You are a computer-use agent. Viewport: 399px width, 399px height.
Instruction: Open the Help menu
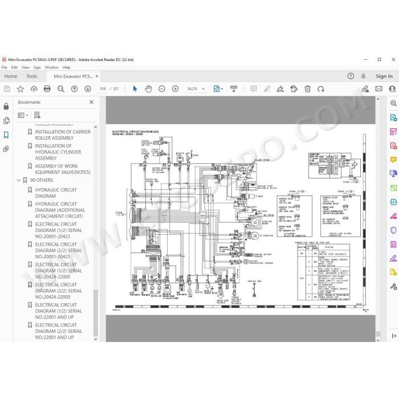point(67,67)
